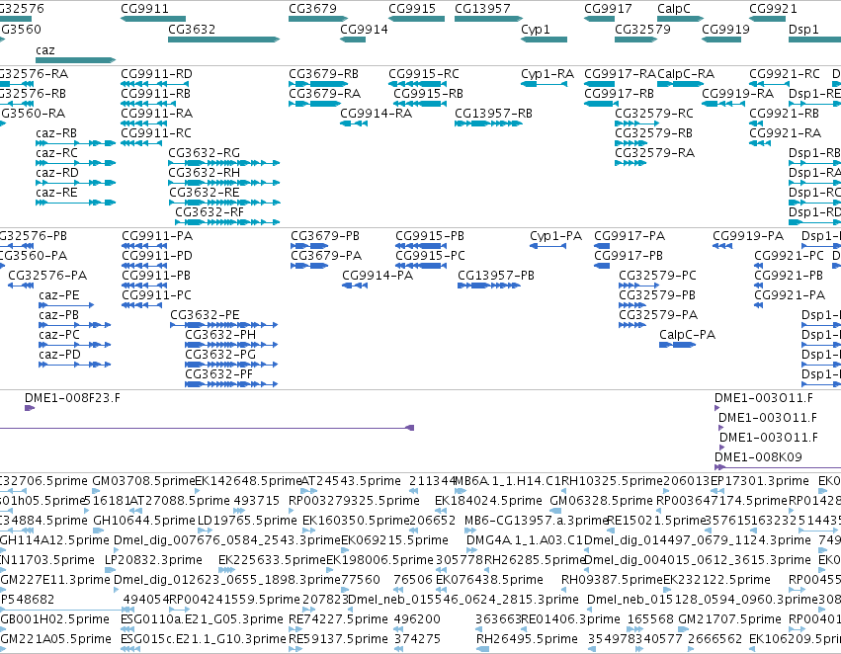Select the GM21707.5prime EST
841x654 pixels.
point(683,629)
